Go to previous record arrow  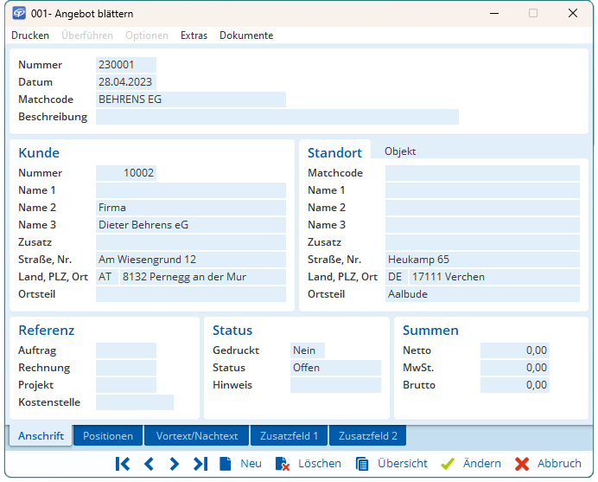[149, 464]
